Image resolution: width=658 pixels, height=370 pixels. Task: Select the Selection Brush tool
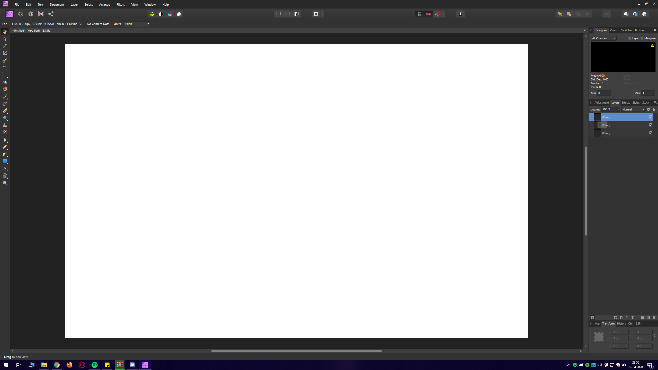(5, 60)
